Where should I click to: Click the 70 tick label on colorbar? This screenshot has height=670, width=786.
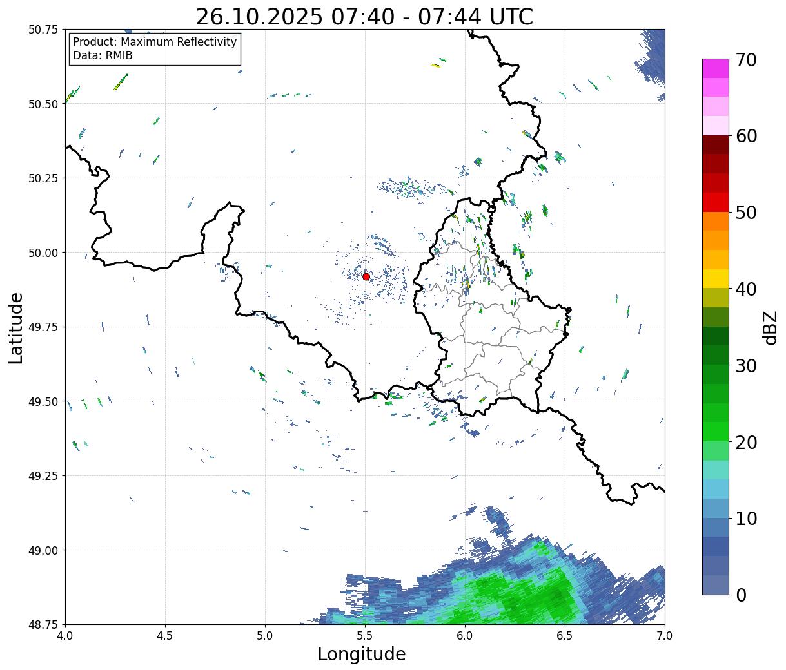click(745, 59)
